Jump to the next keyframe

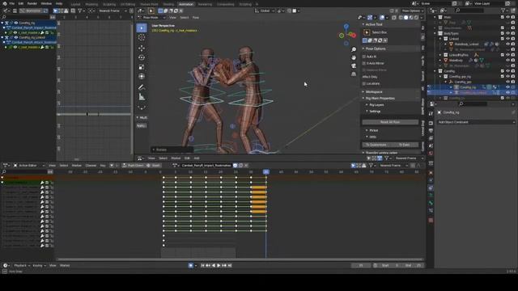click(x=224, y=265)
